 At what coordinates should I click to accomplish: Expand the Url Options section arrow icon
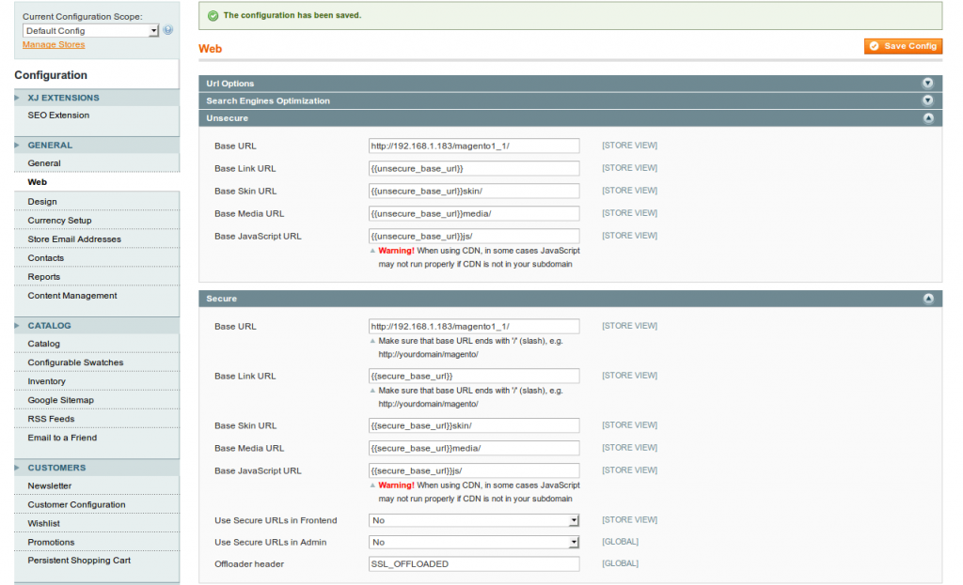927,84
